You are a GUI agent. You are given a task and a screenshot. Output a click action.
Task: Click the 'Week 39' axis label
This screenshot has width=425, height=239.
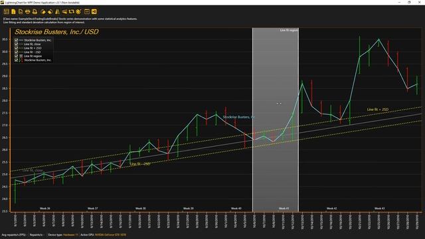pyautogui.click(x=189, y=208)
